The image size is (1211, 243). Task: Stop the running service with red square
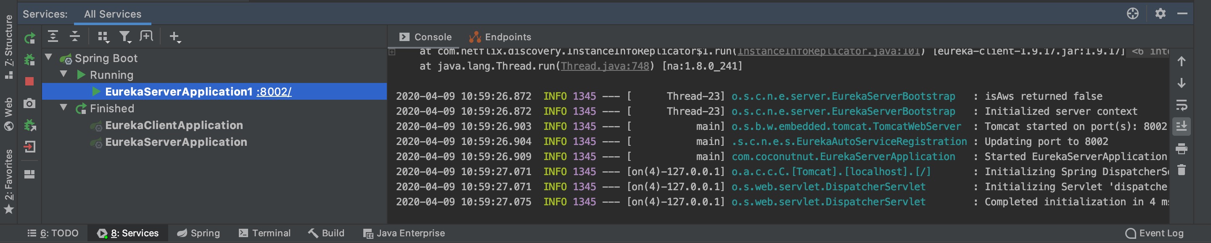pyautogui.click(x=29, y=81)
